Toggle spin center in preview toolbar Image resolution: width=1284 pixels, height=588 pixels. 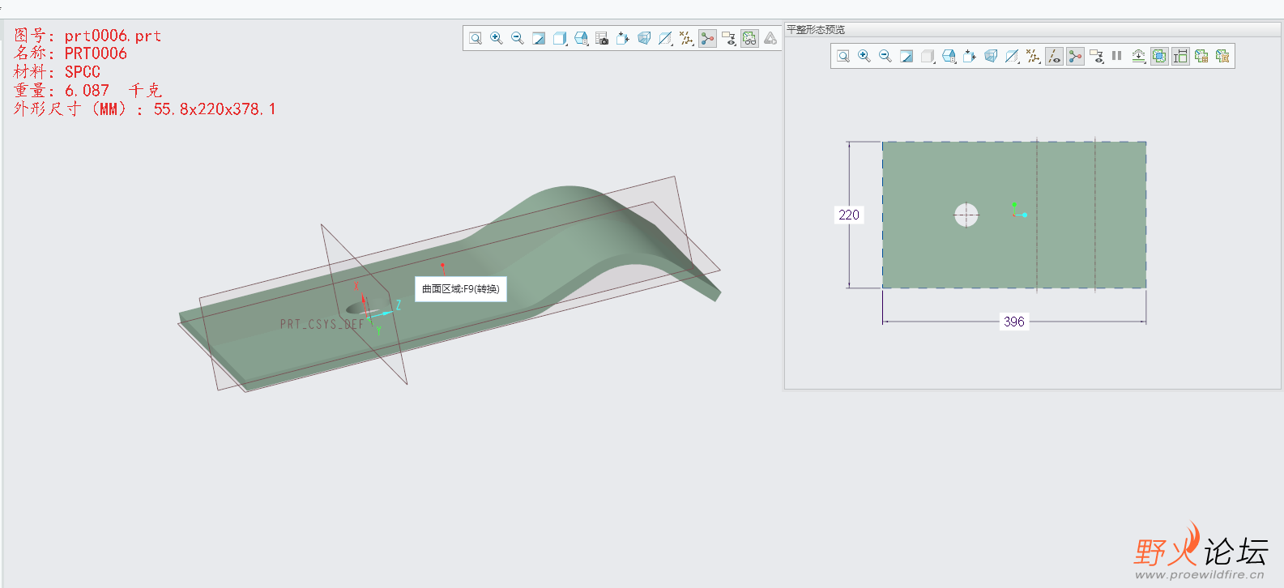click(1075, 56)
